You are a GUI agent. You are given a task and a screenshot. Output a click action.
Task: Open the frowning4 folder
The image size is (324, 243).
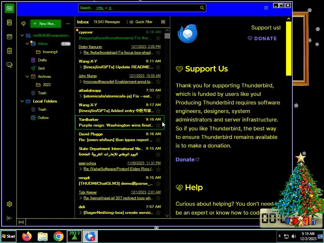point(50,52)
